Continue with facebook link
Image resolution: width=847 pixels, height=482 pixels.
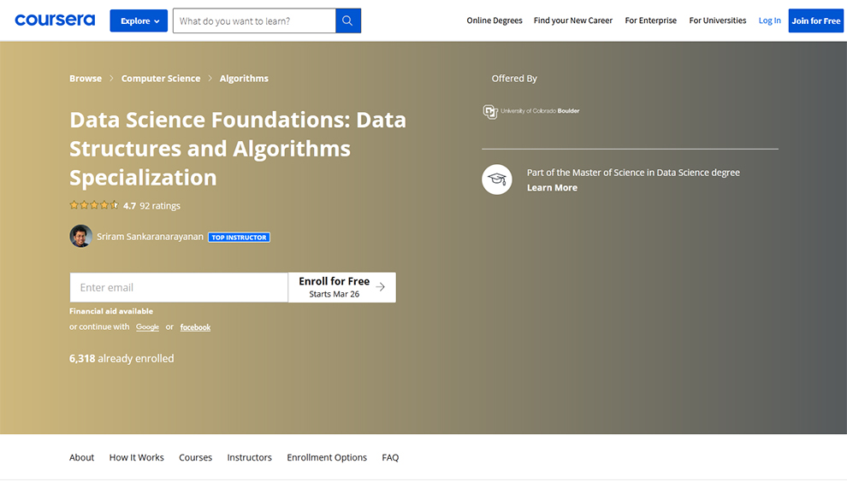coord(195,327)
